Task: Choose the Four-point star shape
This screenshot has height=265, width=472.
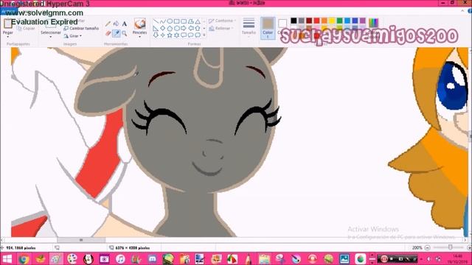Action: (163, 35)
